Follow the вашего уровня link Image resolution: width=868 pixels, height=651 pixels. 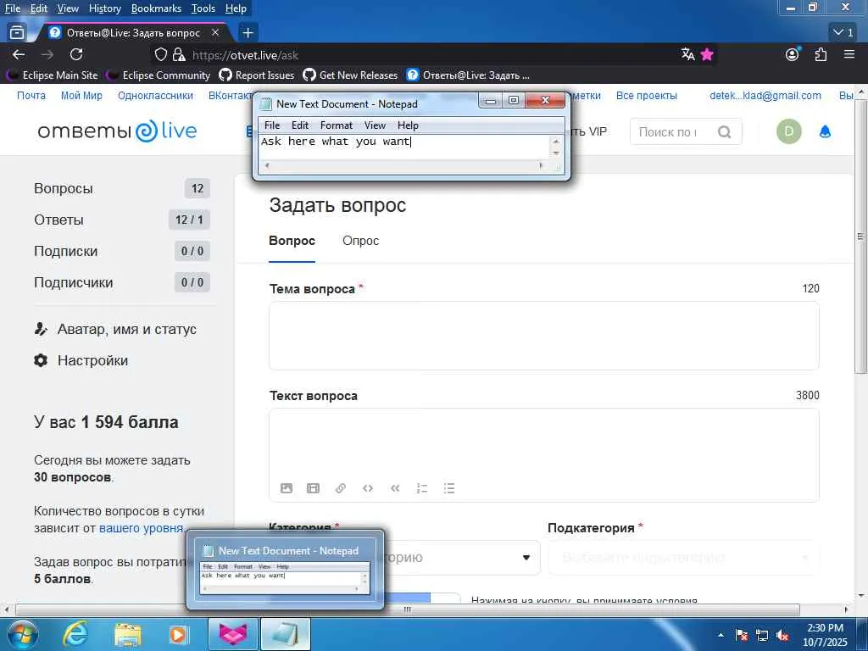[142, 528]
